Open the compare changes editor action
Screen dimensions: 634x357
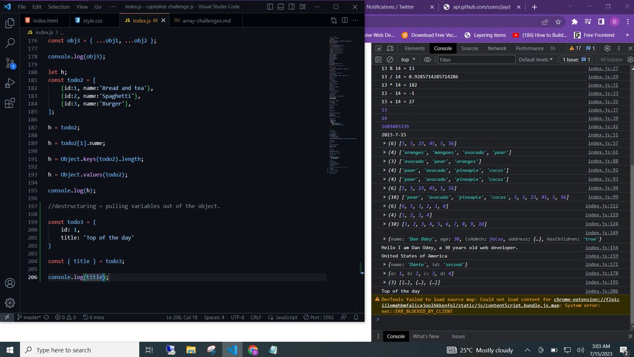click(x=334, y=21)
